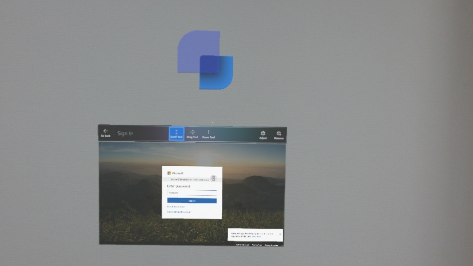Focus the Password input field
Viewport: 473px width, 266px height.
[192, 193]
